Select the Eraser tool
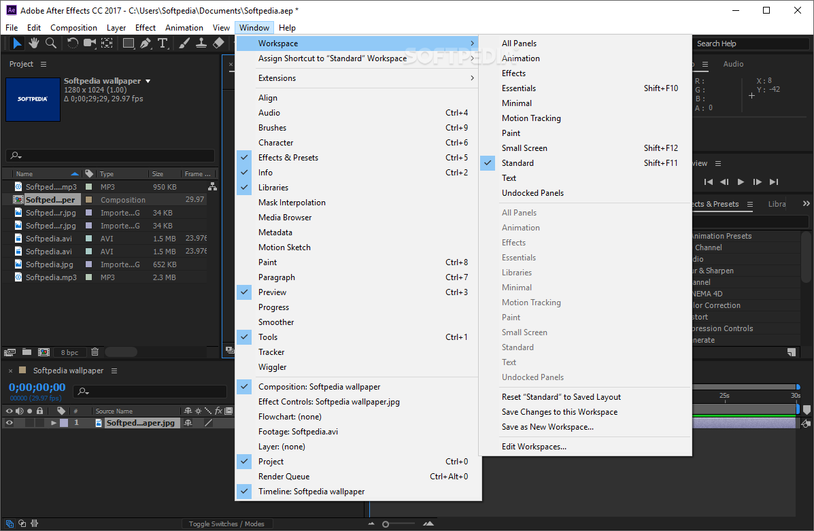 [218, 43]
